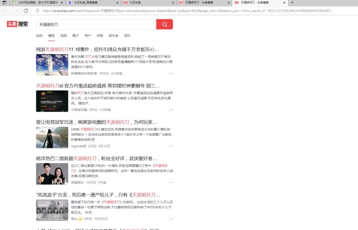
Task: Click the 4小时前 timestamp
Action: pos(116,74)
